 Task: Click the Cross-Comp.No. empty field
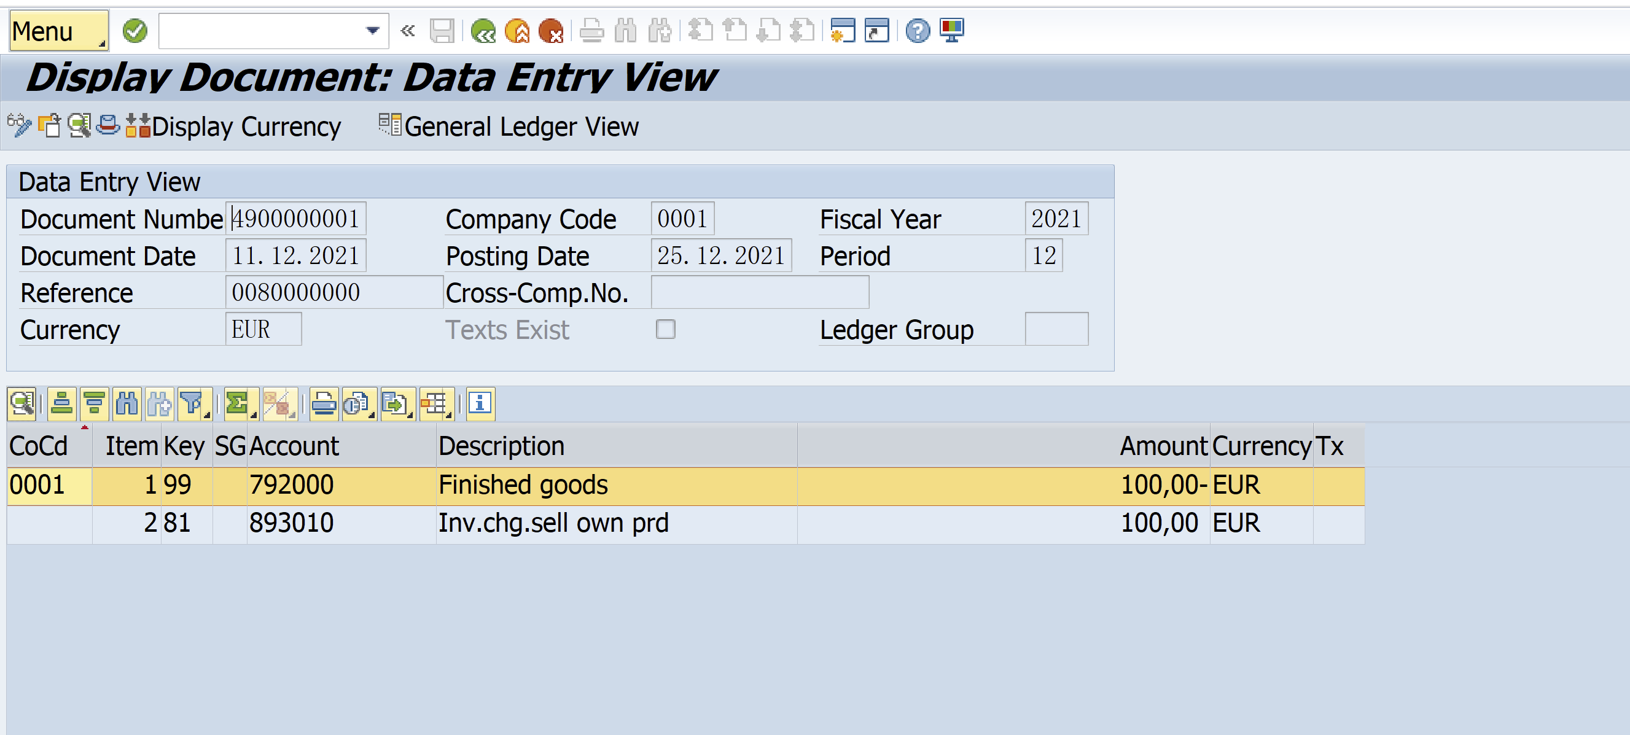pos(759,292)
